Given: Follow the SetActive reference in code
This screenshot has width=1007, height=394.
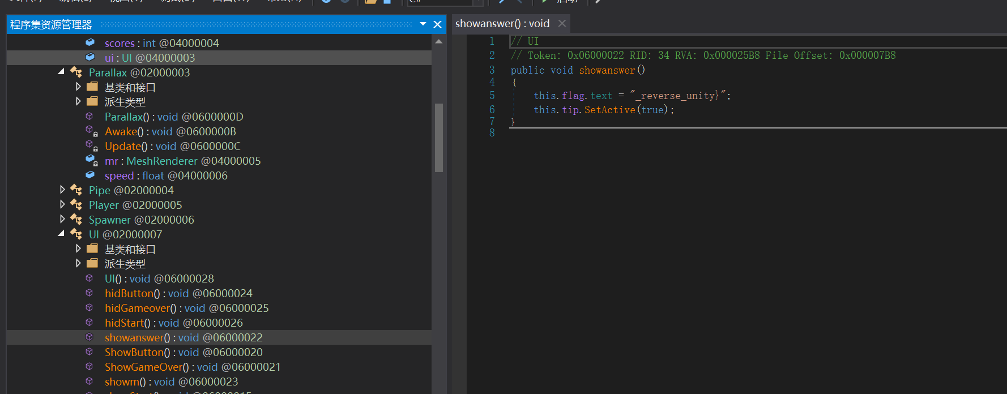Looking at the screenshot, I should click(x=609, y=110).
